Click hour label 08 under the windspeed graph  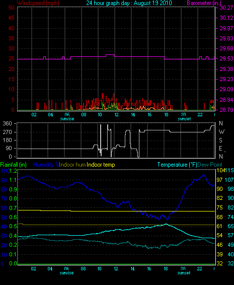[84, 115]
